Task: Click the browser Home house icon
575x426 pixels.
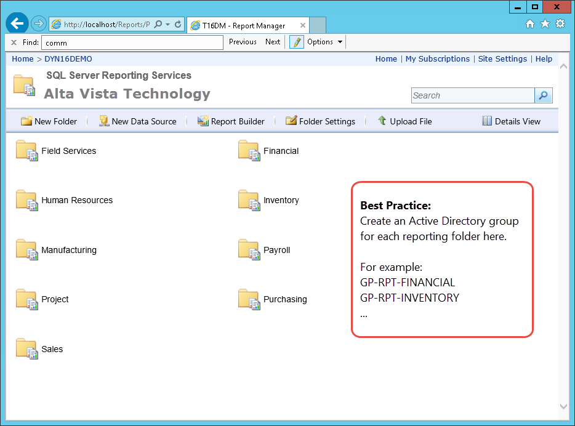Action: (x=530, y=24)
